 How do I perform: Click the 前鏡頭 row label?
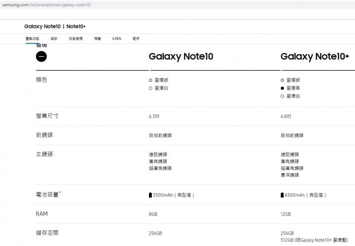tap(44, 135)
